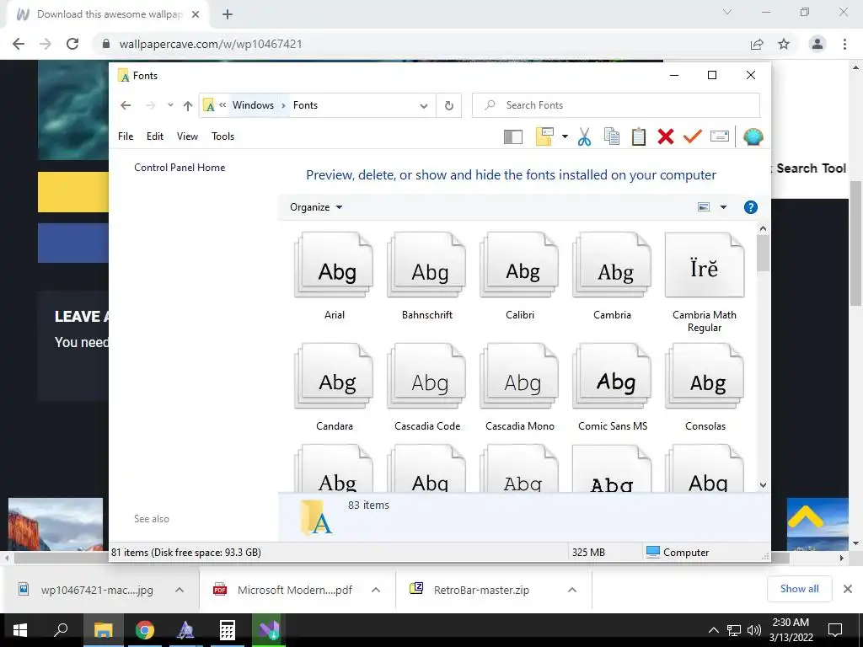
Task: Click scroll down arrow of Fonts list
Action: [x=763, y=484]
